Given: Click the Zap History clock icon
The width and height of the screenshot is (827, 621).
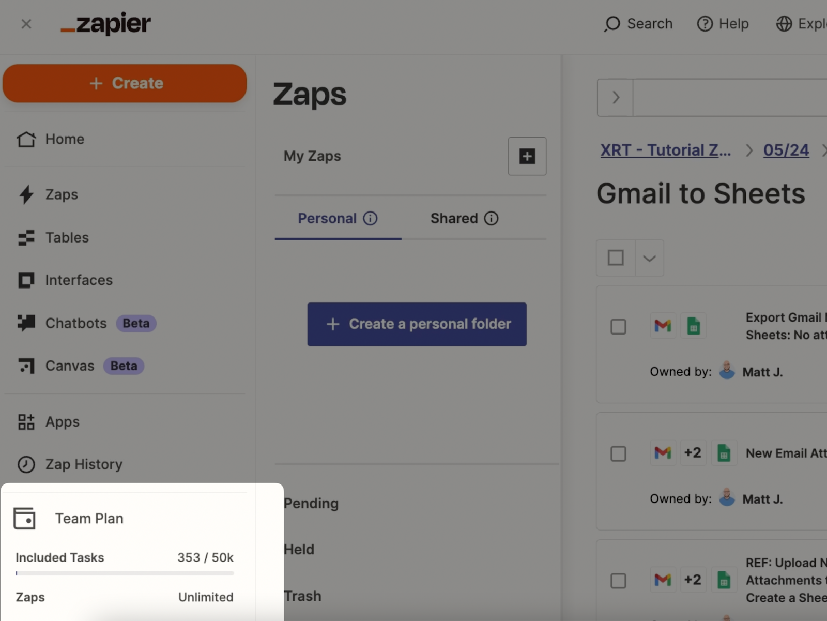Looking at the screenshot, I should pos(26,464).
